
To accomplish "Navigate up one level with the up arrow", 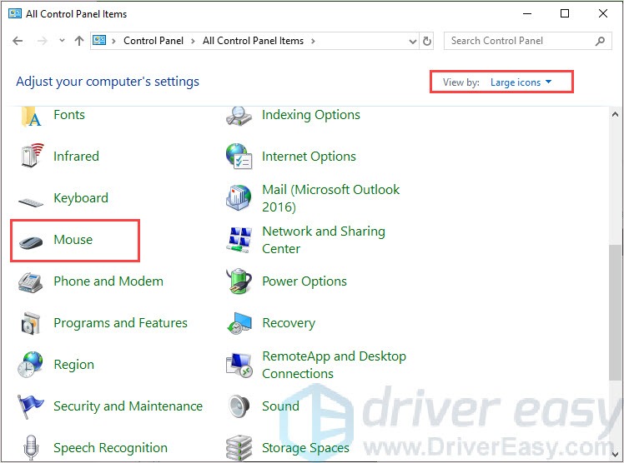I will click(79, 41).
